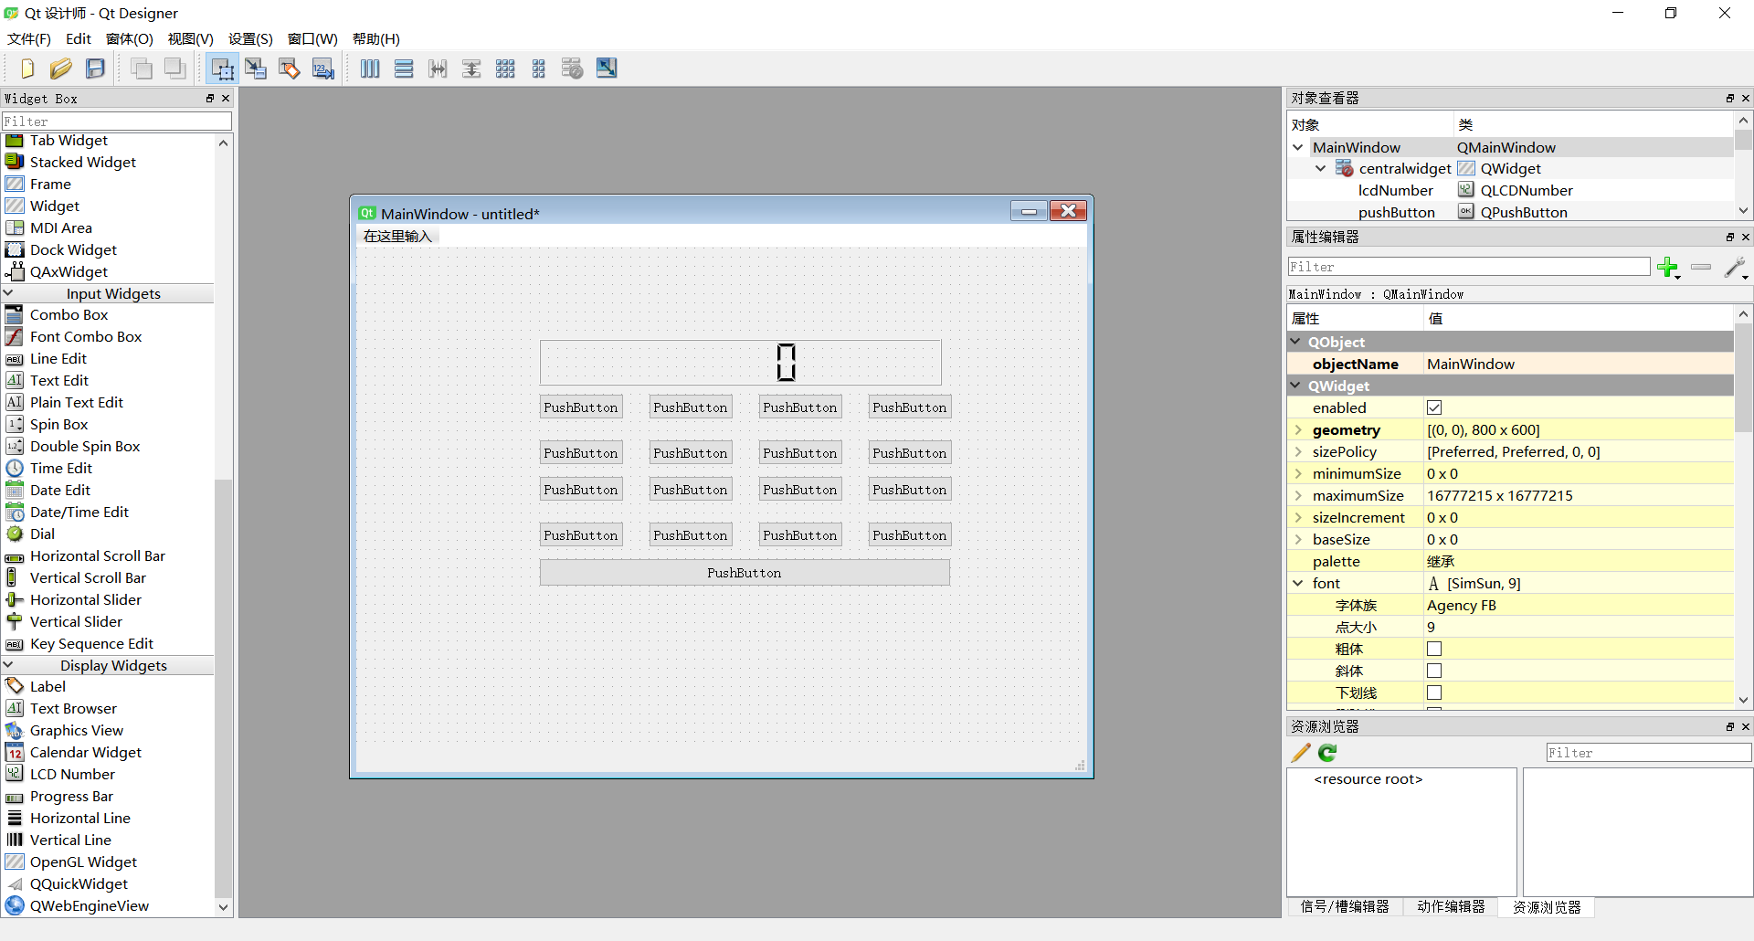Switch to the 动作编辑器 tab

(1451, 906)
